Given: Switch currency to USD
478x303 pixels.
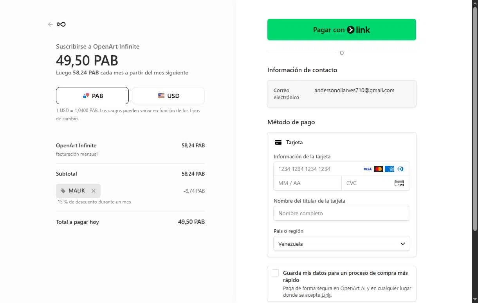Looking at the screenshot, I should 168,96.
